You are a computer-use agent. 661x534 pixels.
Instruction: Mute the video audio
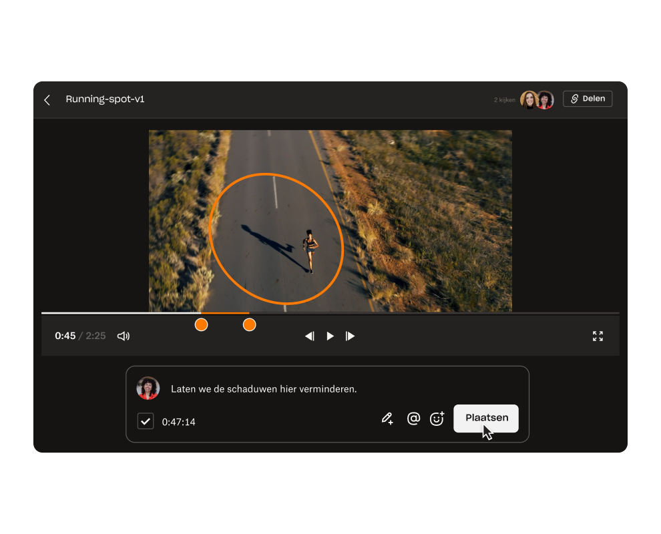[x=123, y=336]
